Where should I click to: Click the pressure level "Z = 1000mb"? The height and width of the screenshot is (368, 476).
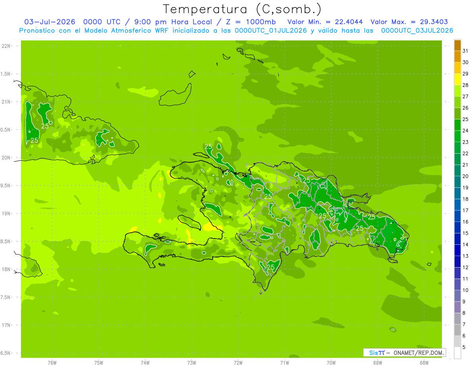pyautogui.click(x=251, y=22)
